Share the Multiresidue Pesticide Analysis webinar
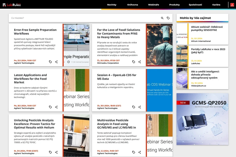236x157 pixels. click(140, 152)
